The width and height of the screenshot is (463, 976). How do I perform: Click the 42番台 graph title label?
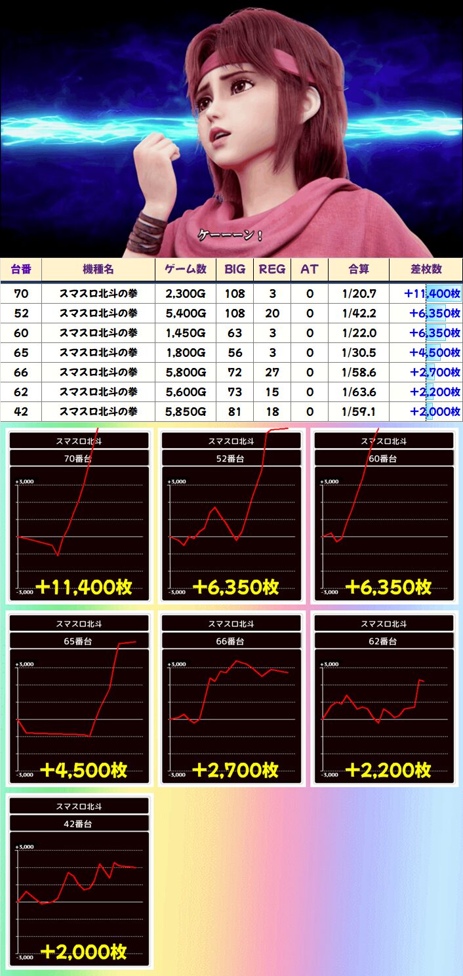click(79, 824)
